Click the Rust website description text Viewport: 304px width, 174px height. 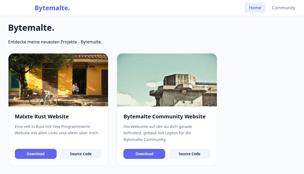coord(56,130)
